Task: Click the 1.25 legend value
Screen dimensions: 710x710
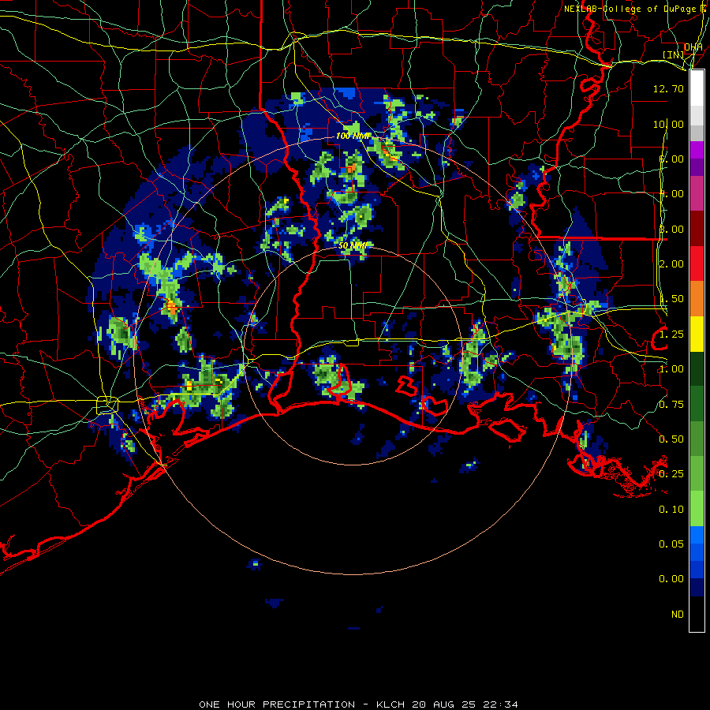Action: pos(671,334)
